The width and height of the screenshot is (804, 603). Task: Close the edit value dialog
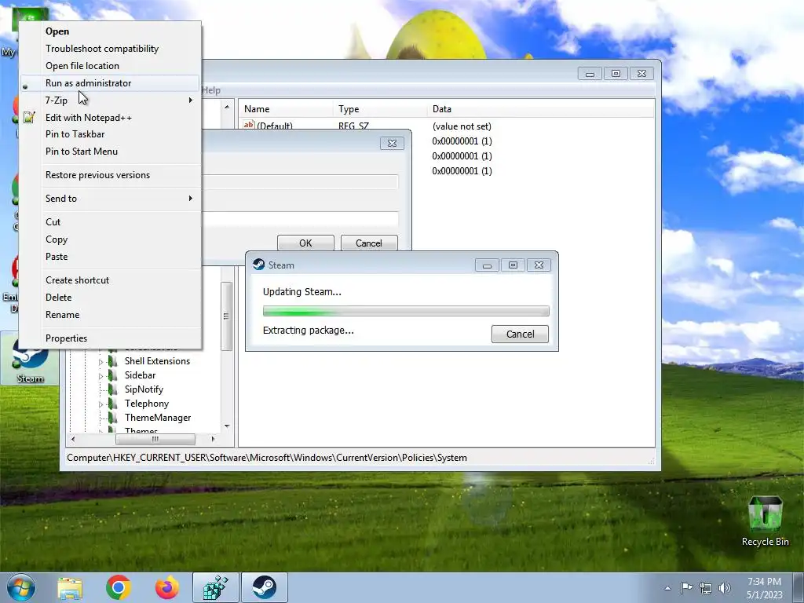(x=393, y=144)
